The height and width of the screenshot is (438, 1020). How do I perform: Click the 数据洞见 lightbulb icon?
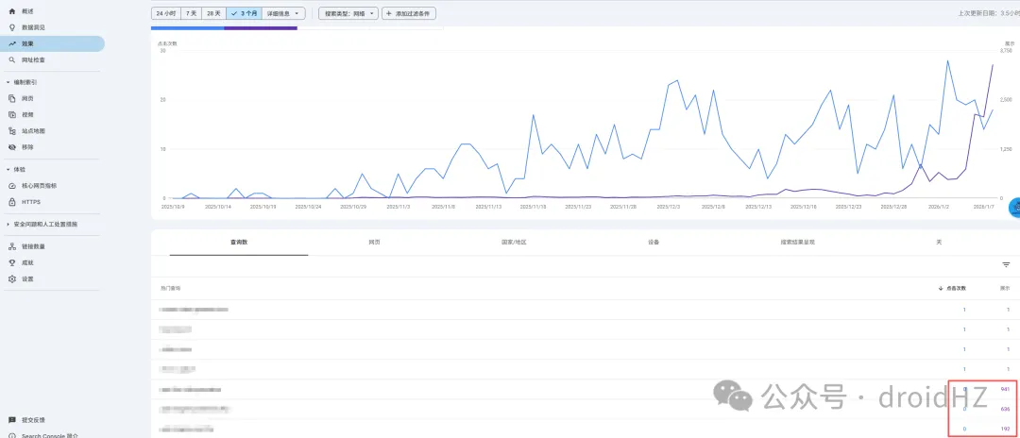coord(12,27)
